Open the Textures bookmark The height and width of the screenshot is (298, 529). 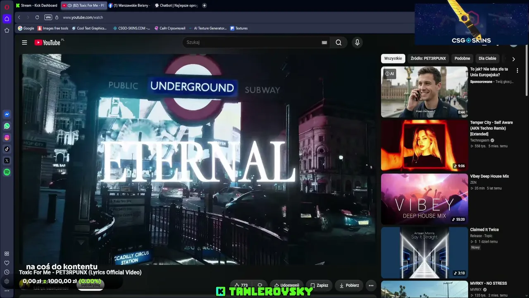(239, 28)
